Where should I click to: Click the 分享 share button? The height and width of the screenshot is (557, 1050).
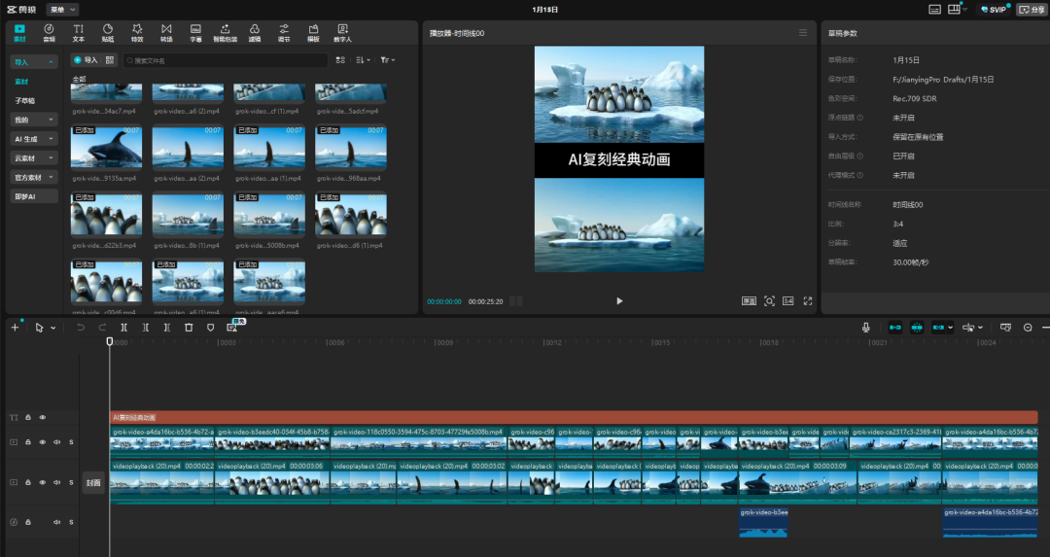pos(1032,10)
